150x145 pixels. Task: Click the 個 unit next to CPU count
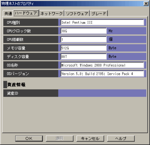click(x=110, y=39)
